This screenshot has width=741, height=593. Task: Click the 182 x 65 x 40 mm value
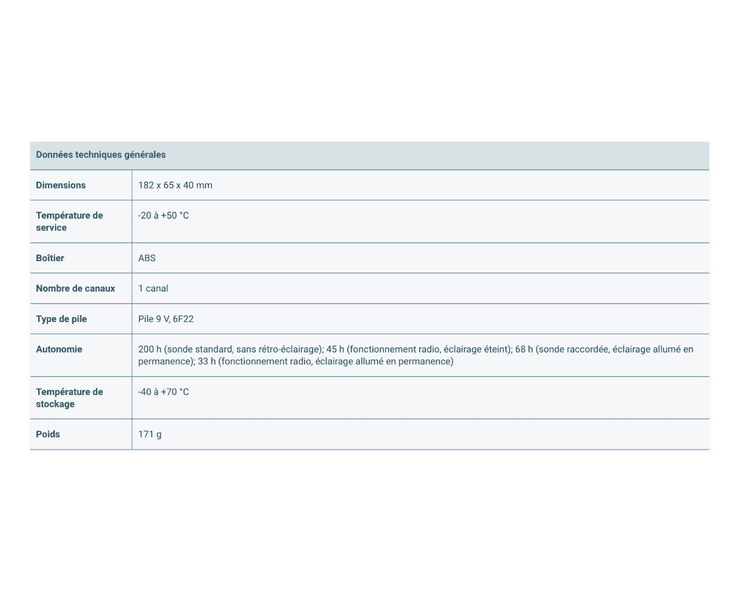point(175,185)
